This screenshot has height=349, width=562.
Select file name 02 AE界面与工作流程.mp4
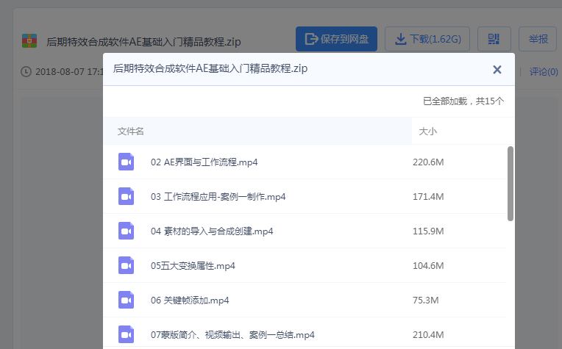click(204, 162)
